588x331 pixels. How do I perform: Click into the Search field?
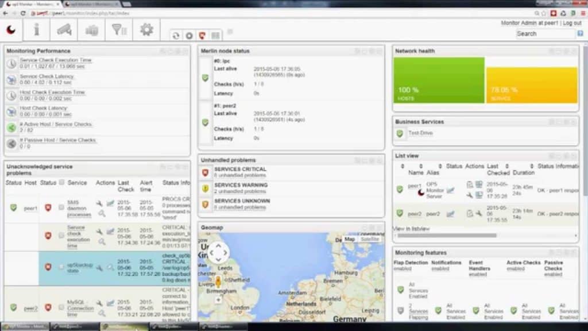[x=546, y=34]
